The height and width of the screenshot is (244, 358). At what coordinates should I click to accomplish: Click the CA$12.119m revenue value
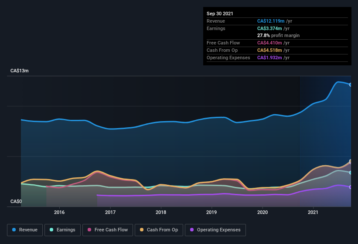click(271, 21)
